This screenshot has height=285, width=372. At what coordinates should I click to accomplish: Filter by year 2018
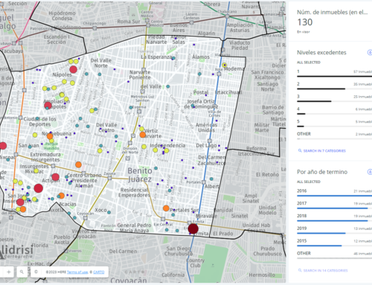click(335, 217)
